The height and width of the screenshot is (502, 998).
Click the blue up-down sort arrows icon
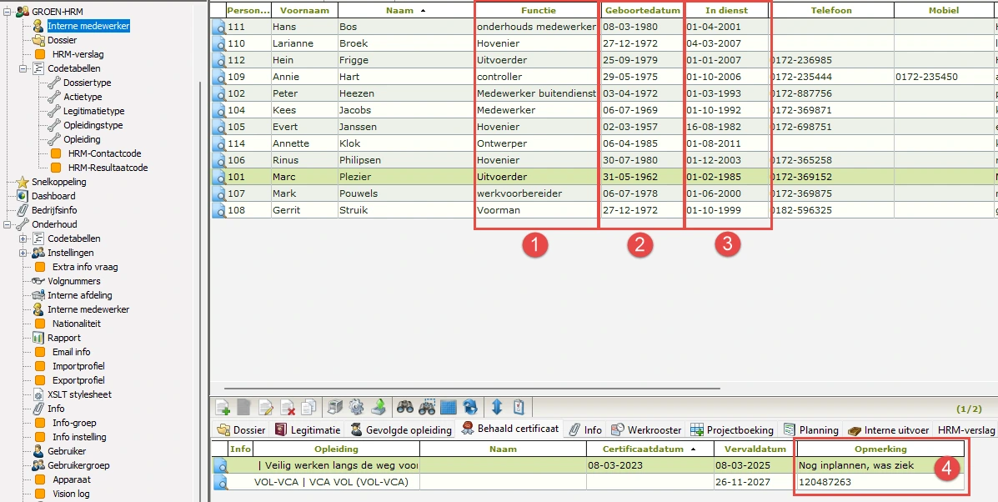coord(497,407)
